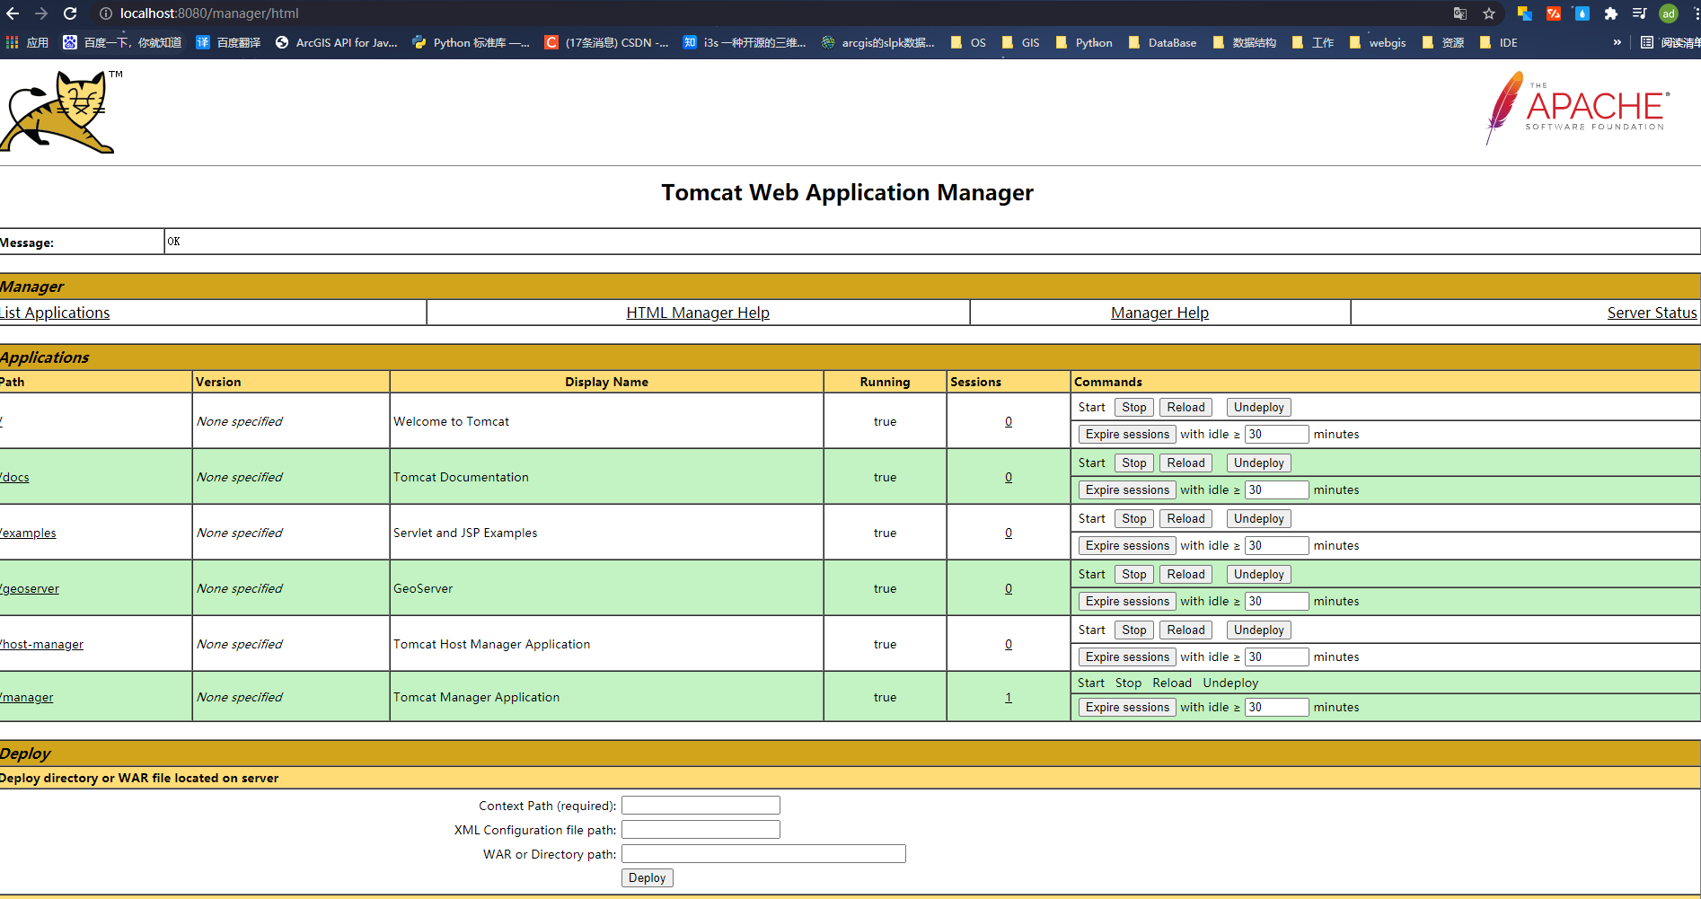Open the IDE bookmarks folder
This screenshot has height=899, width=1701.
(1498, 42)
